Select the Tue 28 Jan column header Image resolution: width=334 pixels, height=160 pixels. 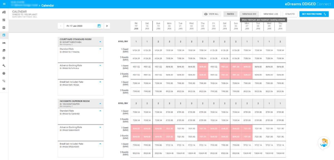coord(258,26)
